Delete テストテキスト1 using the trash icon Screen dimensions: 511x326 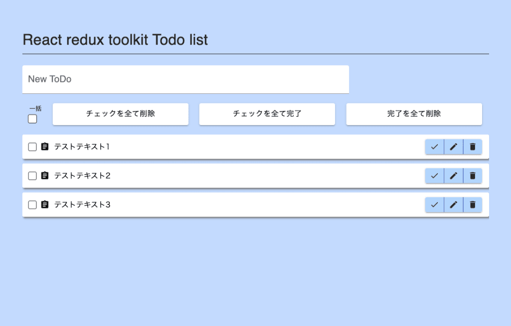coord(472,147)
